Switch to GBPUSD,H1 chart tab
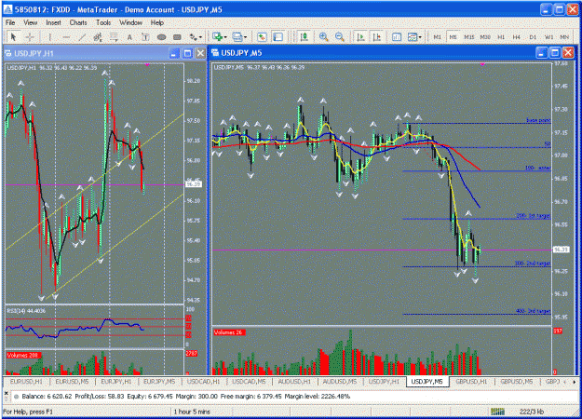 click(471, 382)
